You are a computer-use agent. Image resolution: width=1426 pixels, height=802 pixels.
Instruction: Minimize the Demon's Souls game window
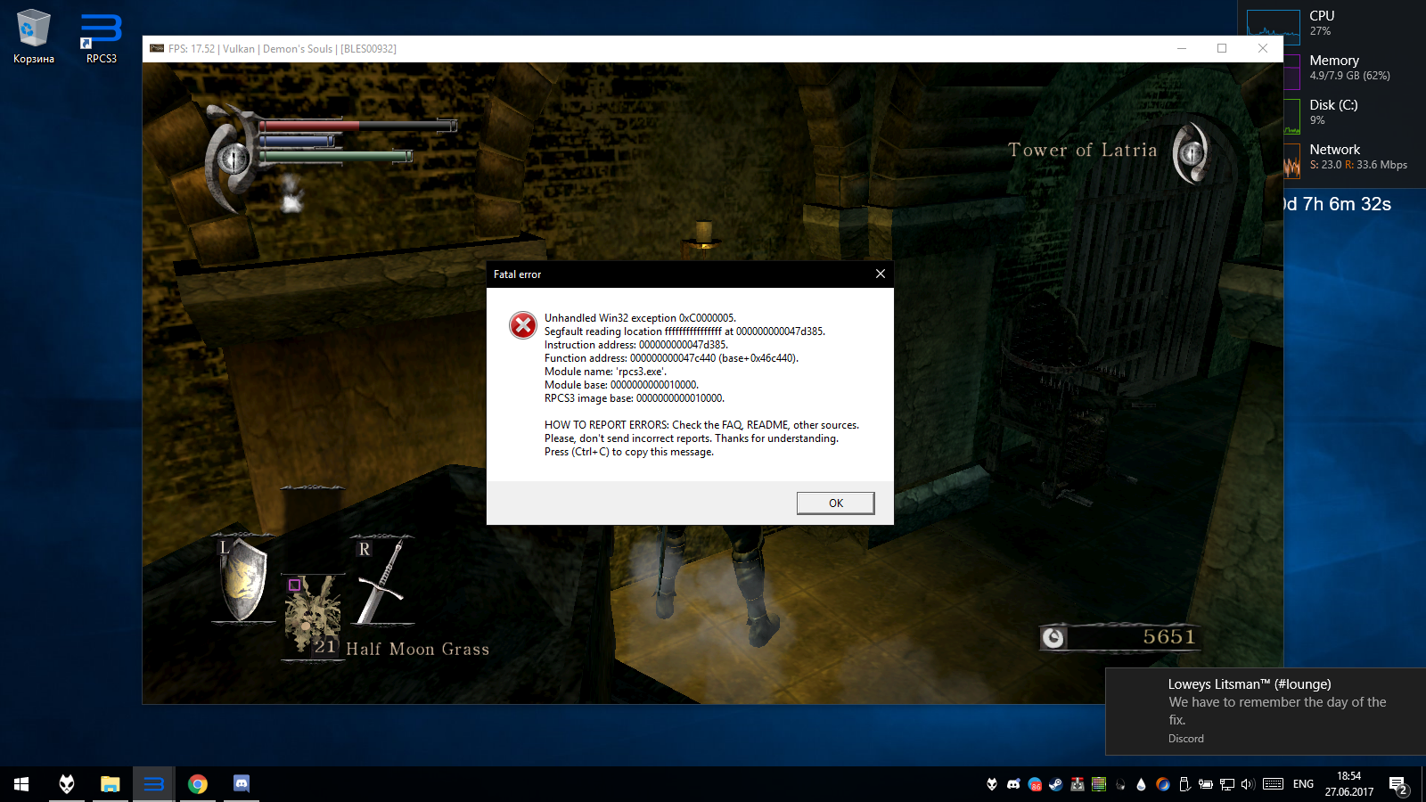pyautogui.click(x=1181, y=48)
